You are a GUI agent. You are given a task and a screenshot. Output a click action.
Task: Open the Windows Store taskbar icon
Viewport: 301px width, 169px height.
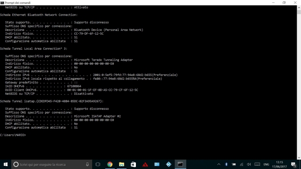(x=133, y=164)
